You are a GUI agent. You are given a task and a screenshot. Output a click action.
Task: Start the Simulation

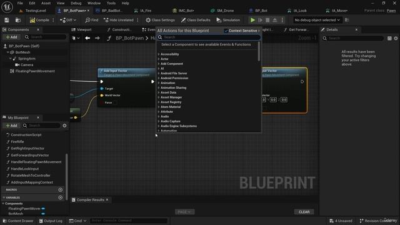(228, 20)
